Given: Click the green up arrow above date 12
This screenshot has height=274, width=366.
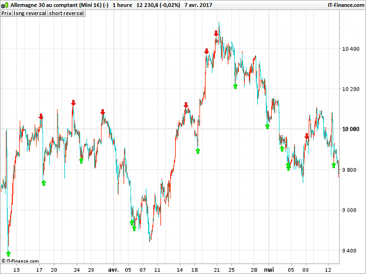Looking at the screenshot, I should click(334, 165).
